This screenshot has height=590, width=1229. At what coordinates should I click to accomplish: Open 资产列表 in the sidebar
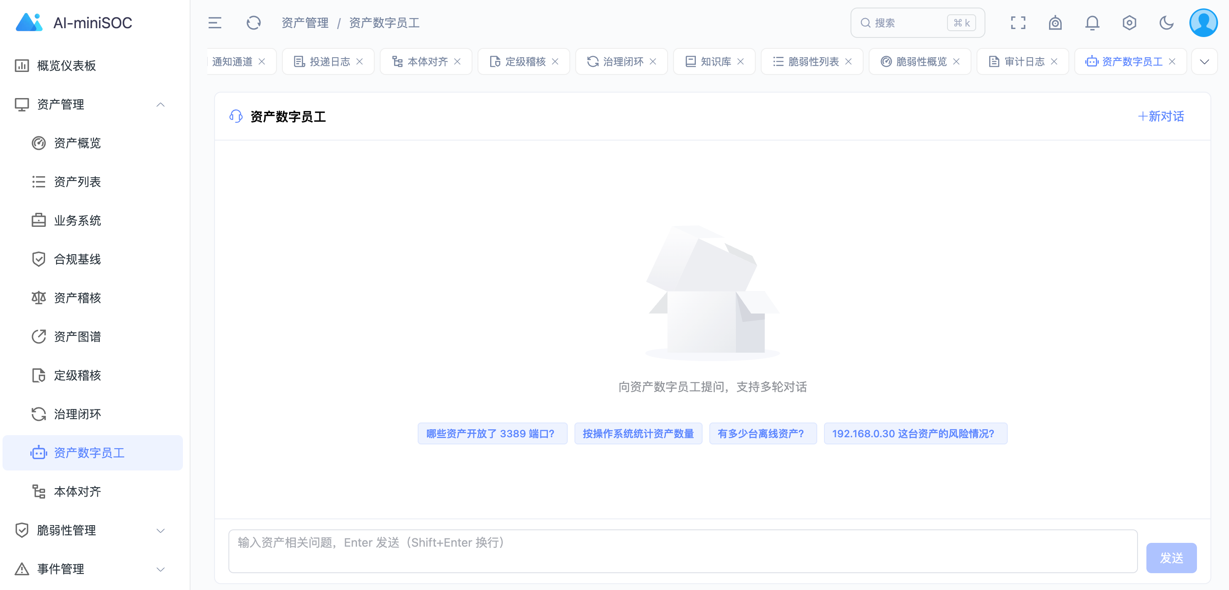(93, 181)
